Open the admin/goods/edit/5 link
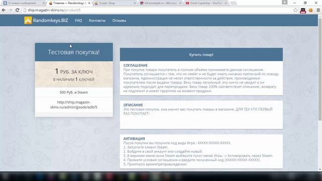 click(74, 105)
